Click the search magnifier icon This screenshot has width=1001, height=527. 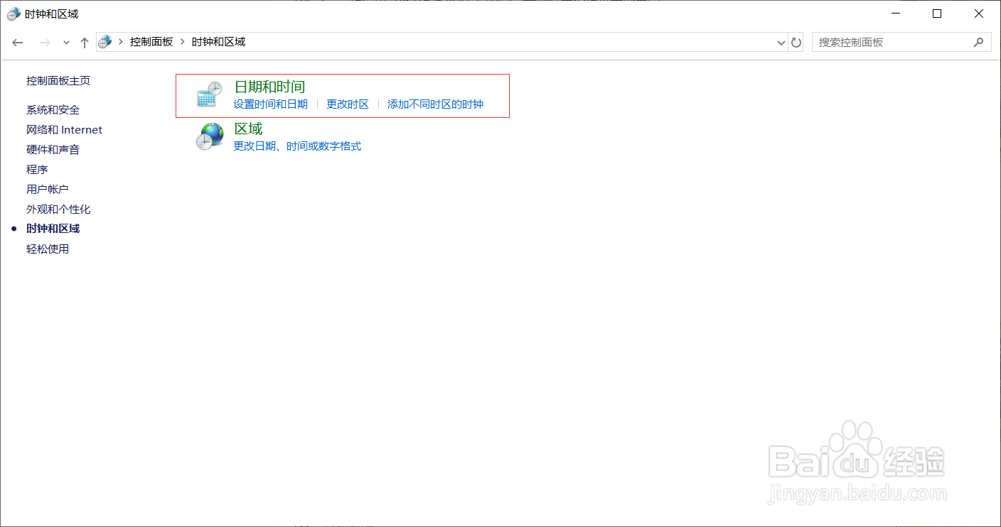[x=980, y=42]
